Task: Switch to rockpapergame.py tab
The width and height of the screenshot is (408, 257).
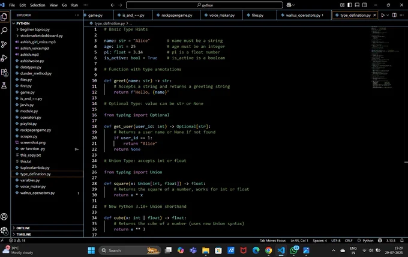Action: 176,15
